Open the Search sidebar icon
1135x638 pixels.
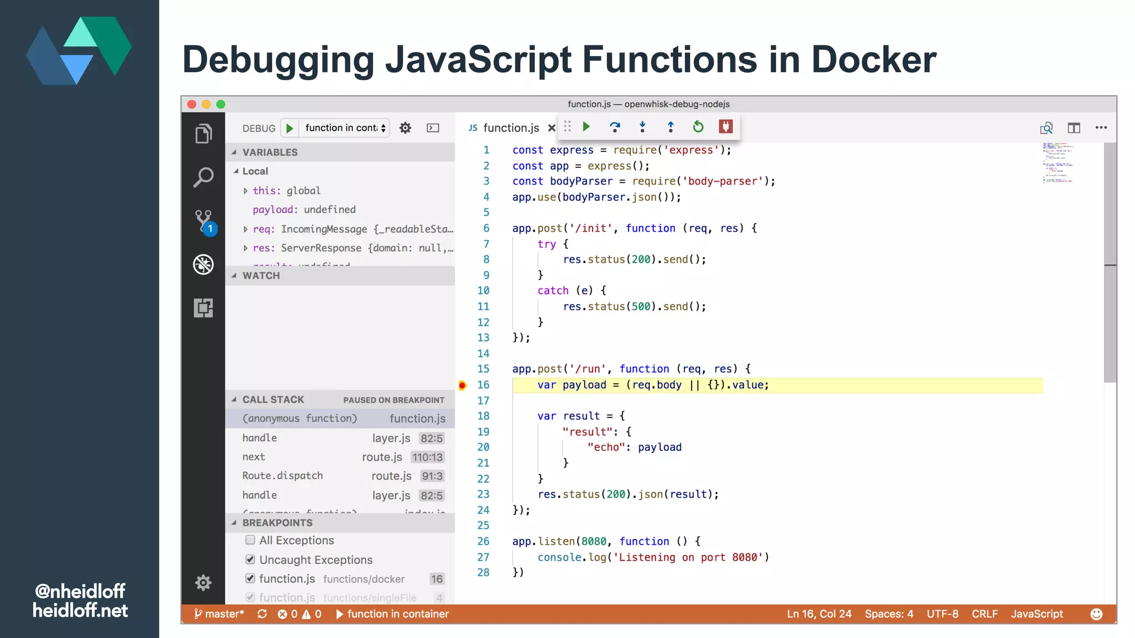coord(203,177)
